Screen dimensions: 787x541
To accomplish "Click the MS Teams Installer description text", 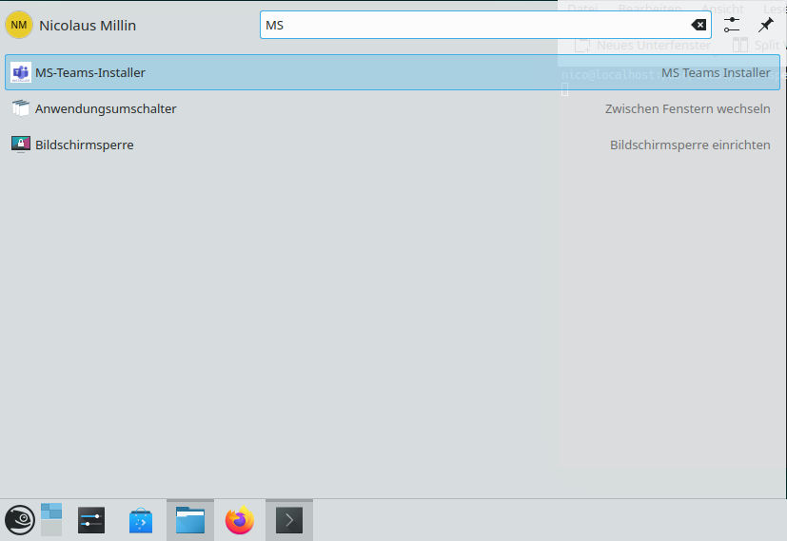I will 716,72.
